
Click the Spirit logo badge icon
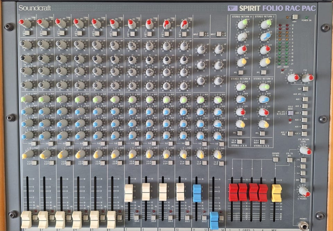(232, 8)
